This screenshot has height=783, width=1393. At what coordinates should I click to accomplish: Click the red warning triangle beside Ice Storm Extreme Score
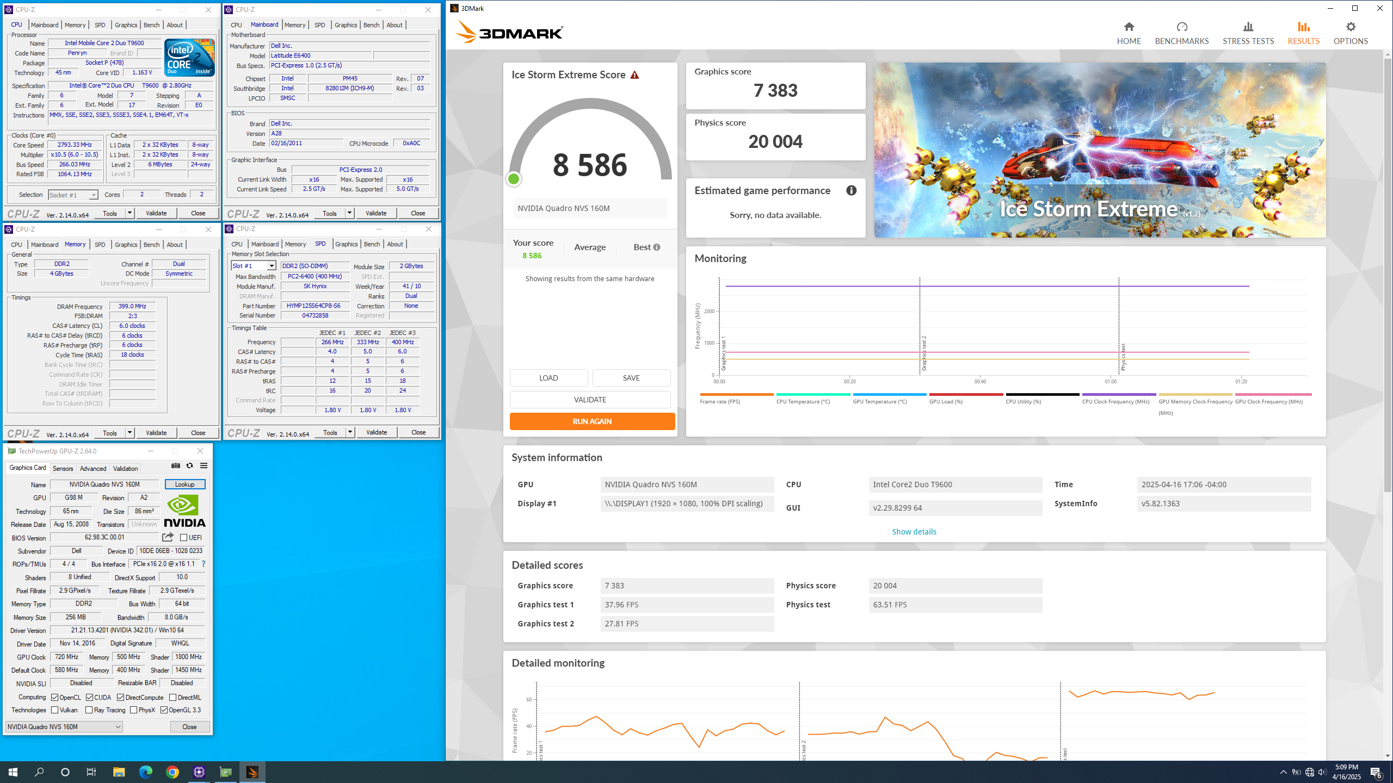(x=634, y=75)
